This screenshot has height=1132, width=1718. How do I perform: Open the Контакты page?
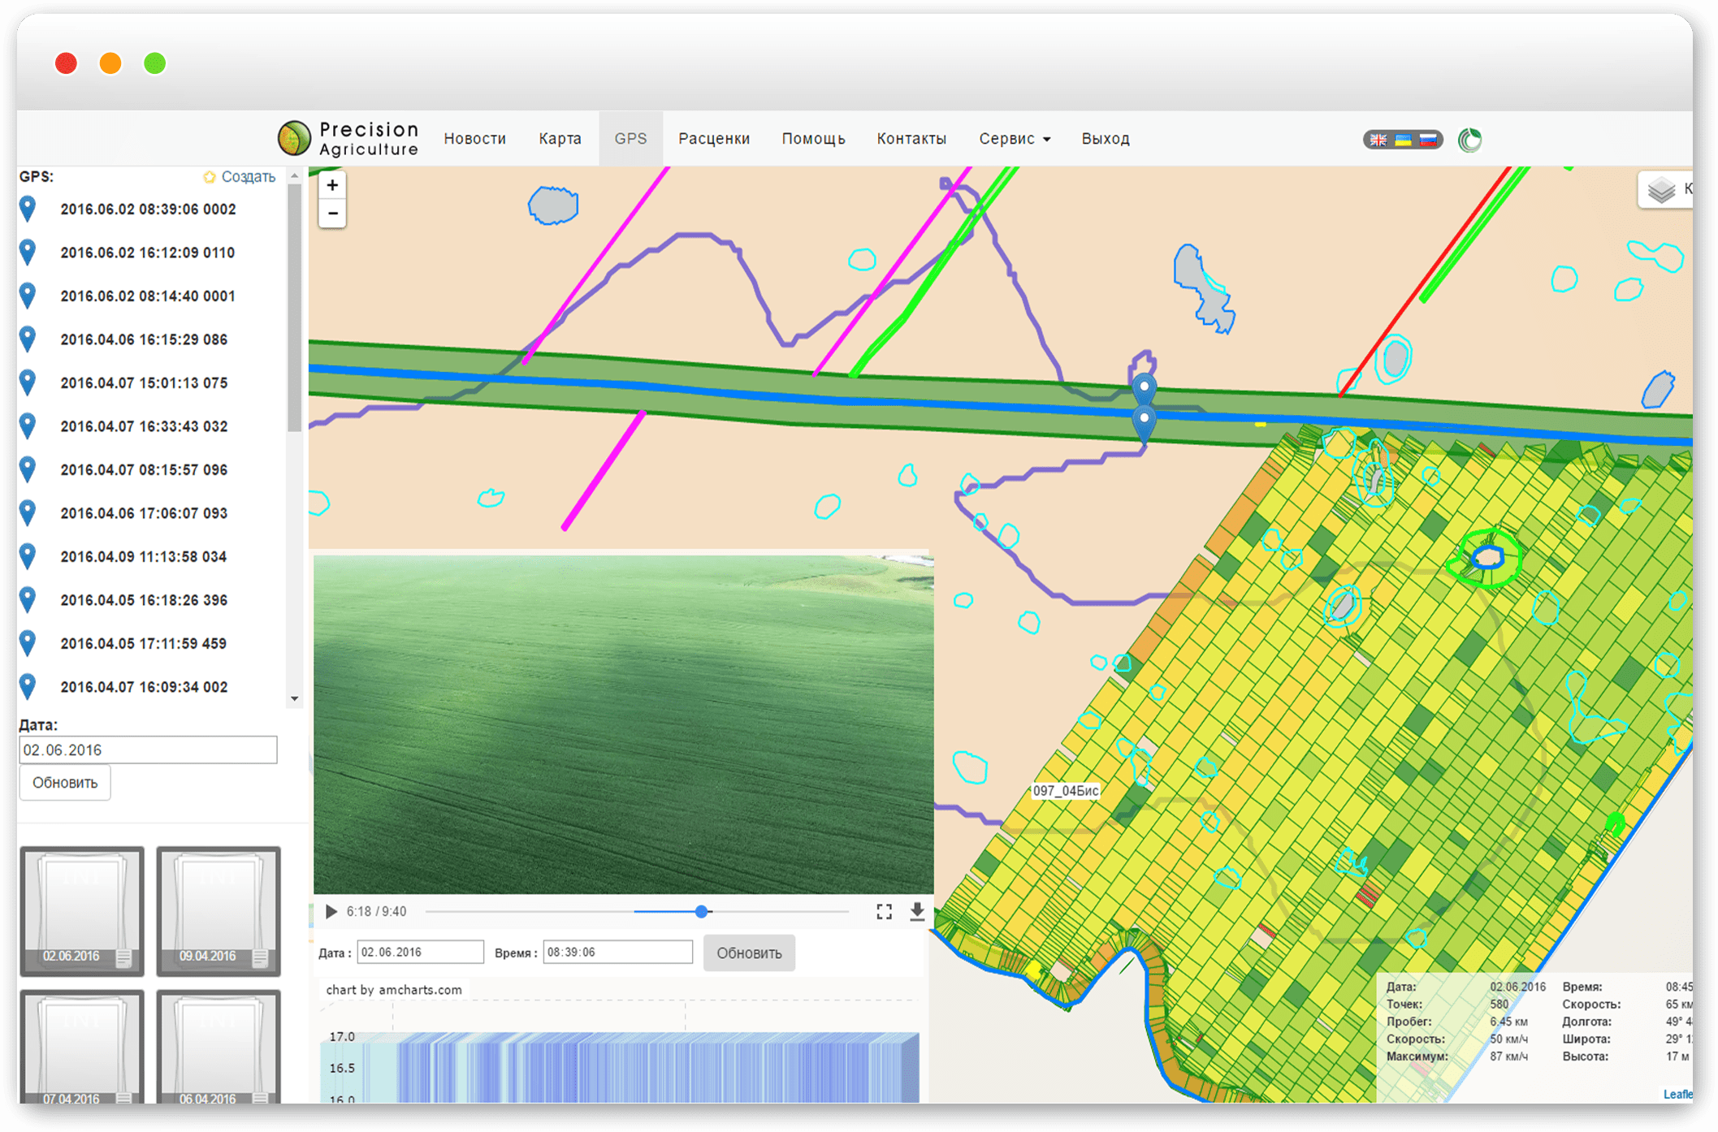(911, 139)
